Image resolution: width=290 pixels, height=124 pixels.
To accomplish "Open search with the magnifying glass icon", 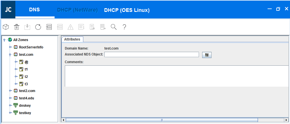I will point(113,27).
